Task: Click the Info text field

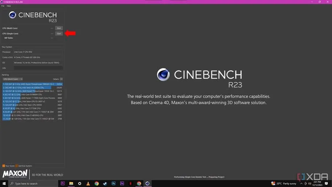Action: click(38, 68)
